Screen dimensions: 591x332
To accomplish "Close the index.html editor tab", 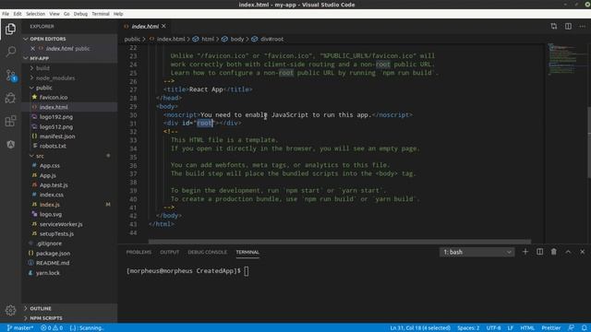I will [x=163, y=26].
